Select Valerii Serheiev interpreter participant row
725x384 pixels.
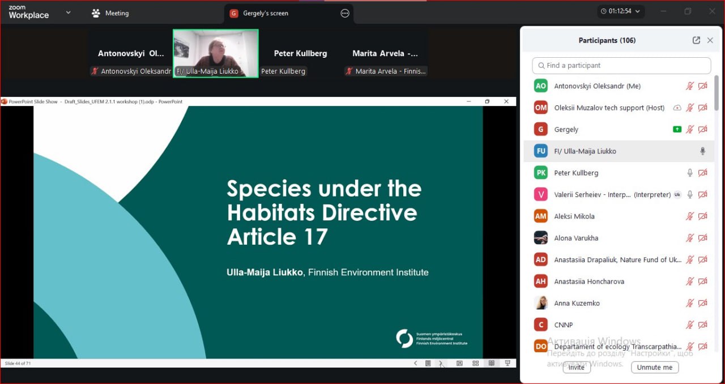pos(619,194)
